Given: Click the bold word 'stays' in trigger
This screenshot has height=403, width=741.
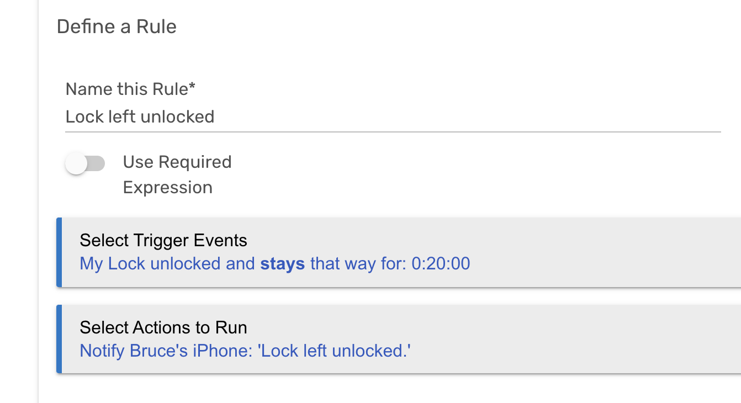Looking at the screenshot, I should click(283, 263).
